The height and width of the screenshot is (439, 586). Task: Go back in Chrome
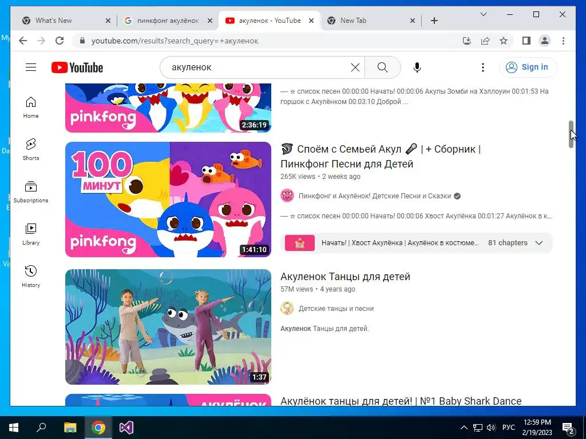point(23,41)
